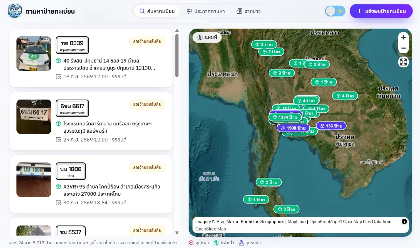Toggle the light/dark theme switch
The image size is (420, 248).
335,11
